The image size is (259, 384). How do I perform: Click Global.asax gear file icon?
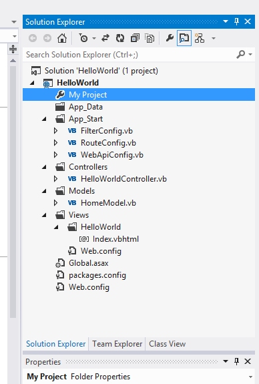tap(60, 262)
